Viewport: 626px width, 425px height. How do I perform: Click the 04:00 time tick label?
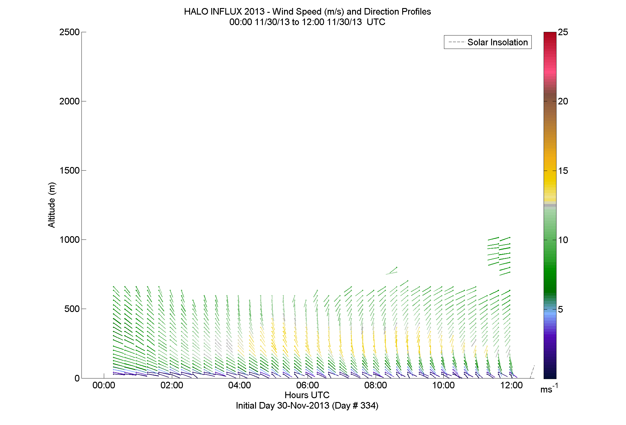pyautogui.click(x=240, y=385)
